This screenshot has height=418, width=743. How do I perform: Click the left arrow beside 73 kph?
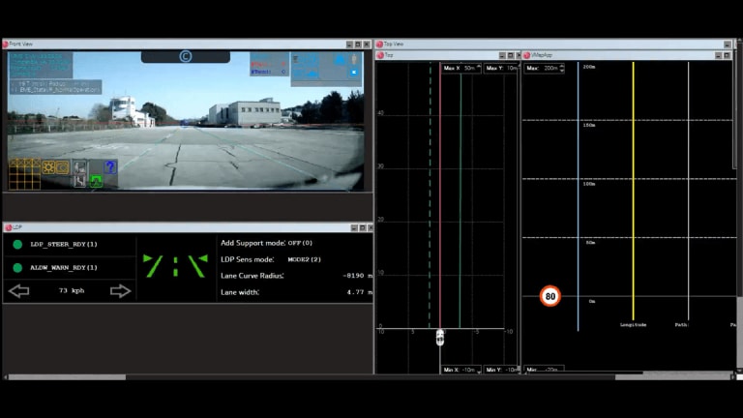18,290
